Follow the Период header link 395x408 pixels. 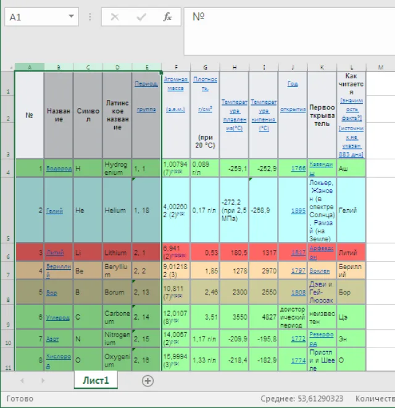click(146, 84)
